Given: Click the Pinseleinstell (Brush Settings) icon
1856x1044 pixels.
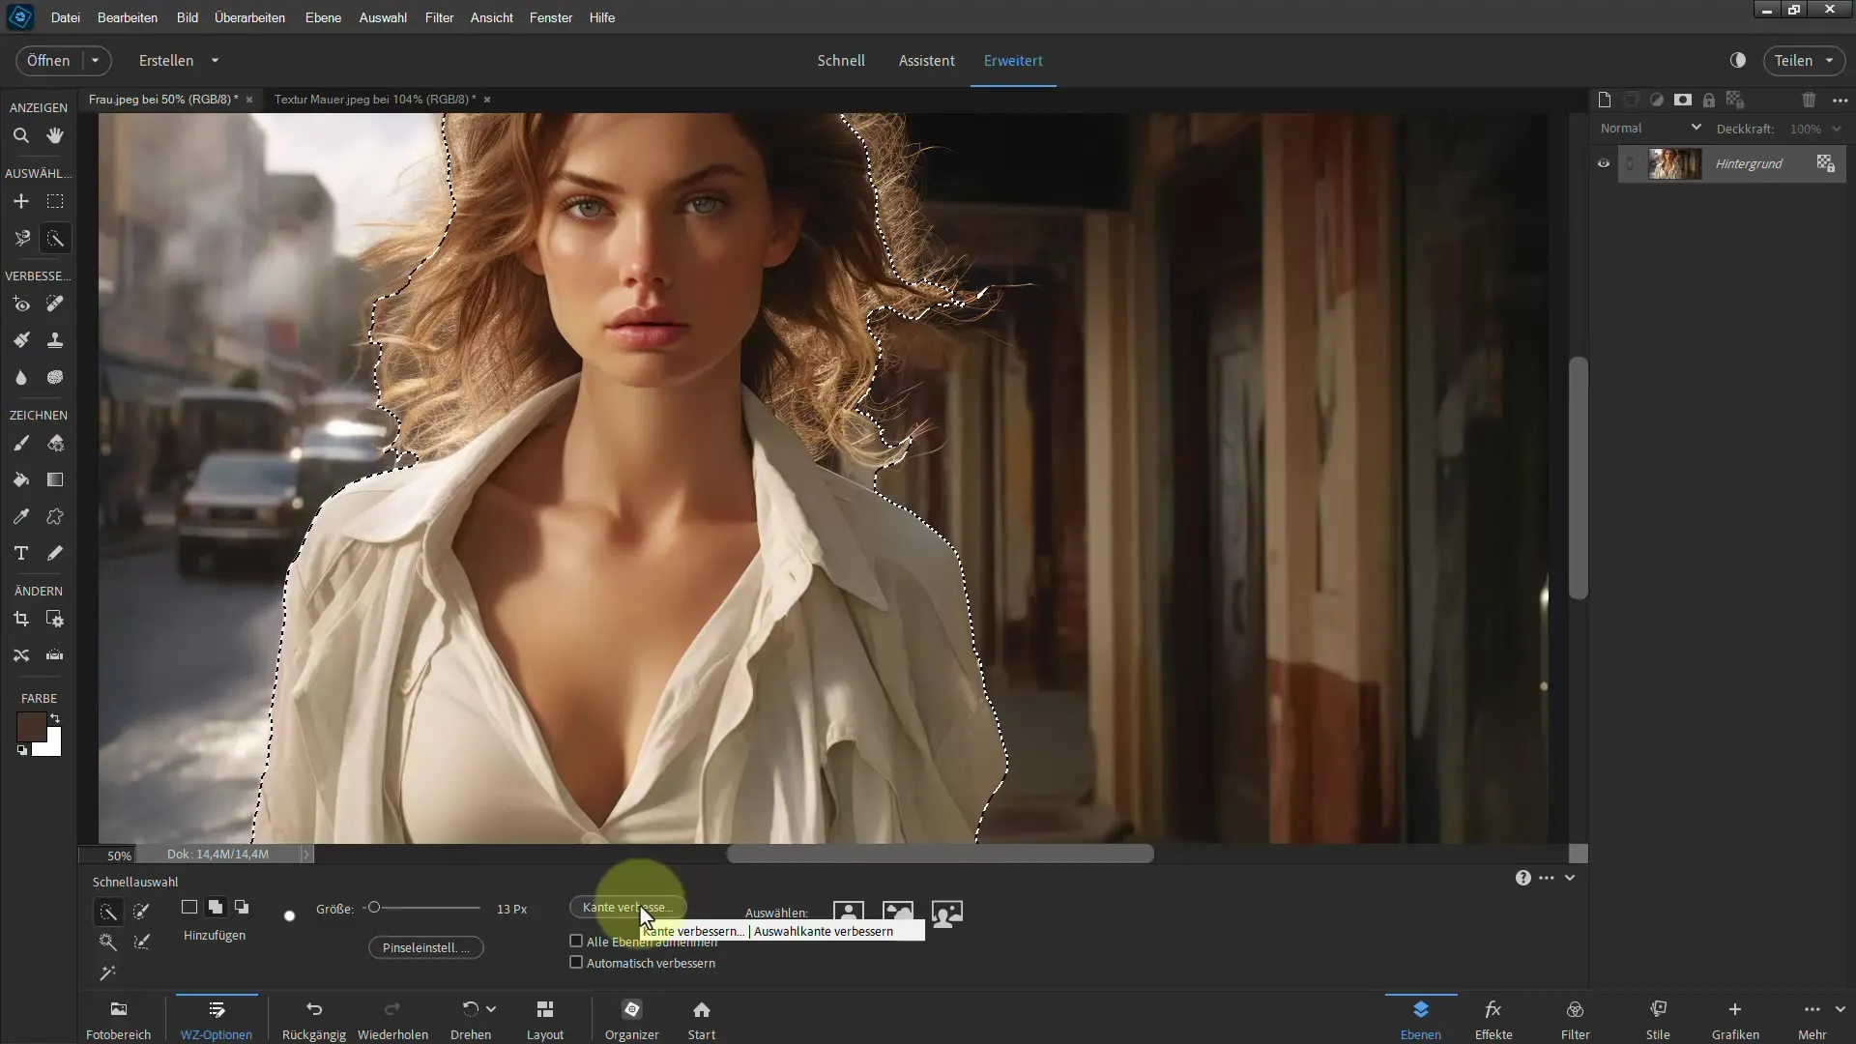Looking at the screenshot, I should (425, 947).
